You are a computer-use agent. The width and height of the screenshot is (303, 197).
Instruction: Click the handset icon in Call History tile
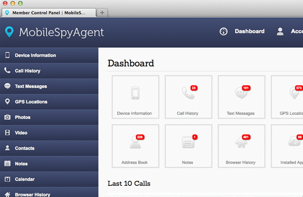click(x=188, y=93)
